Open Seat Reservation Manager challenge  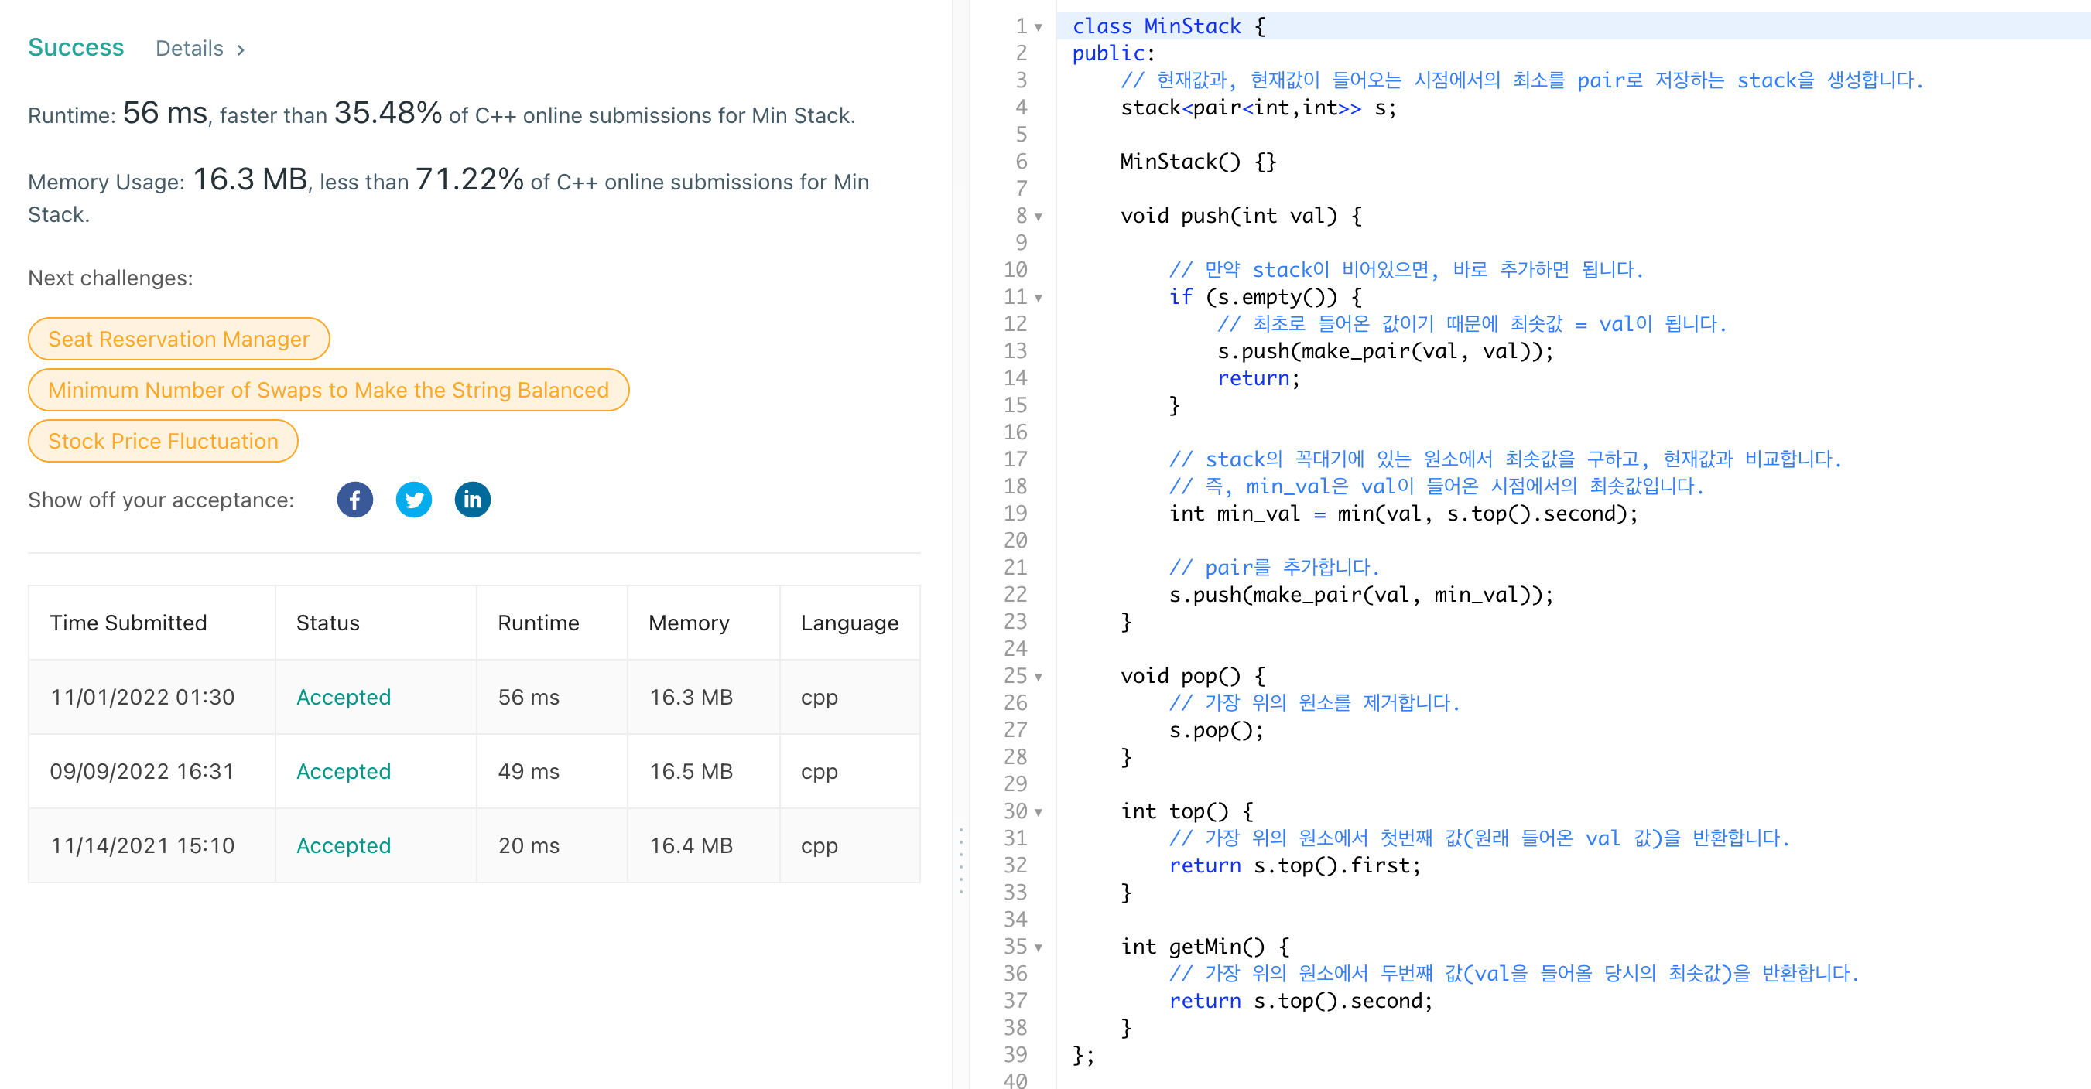click(x=179, y=340)
